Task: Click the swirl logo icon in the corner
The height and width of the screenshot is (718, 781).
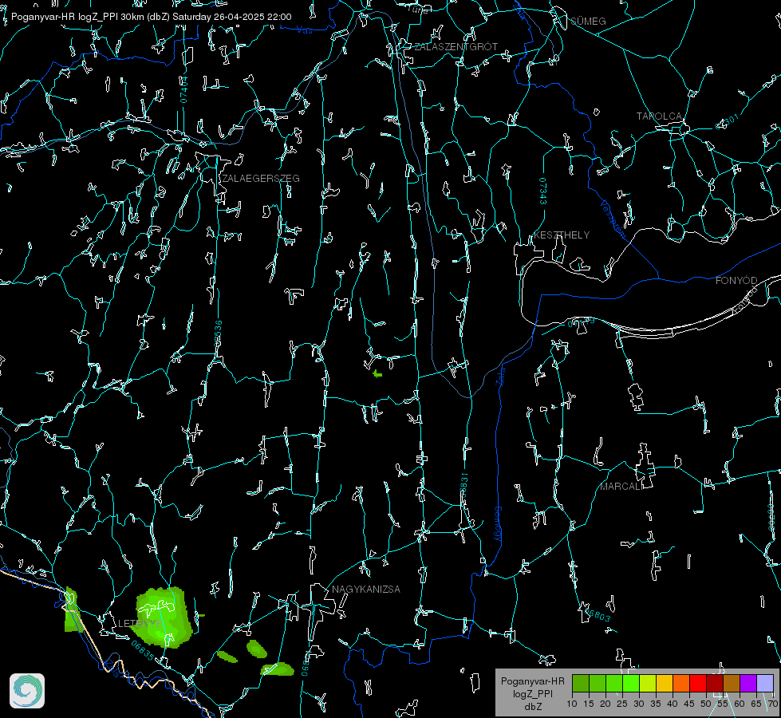Action: (27, 691)
